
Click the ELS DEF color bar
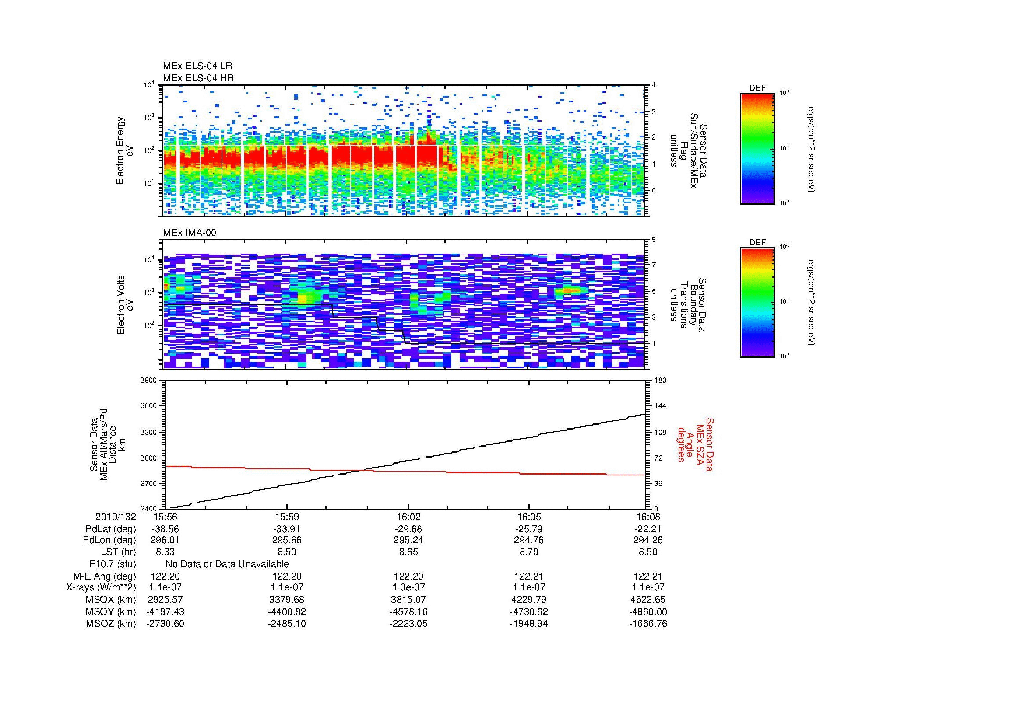tap(757, 148)
